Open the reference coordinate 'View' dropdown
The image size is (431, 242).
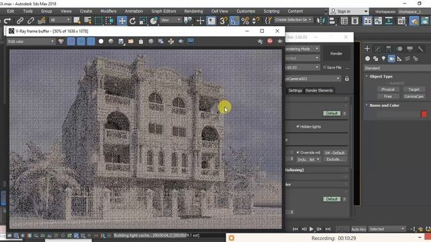170,19
